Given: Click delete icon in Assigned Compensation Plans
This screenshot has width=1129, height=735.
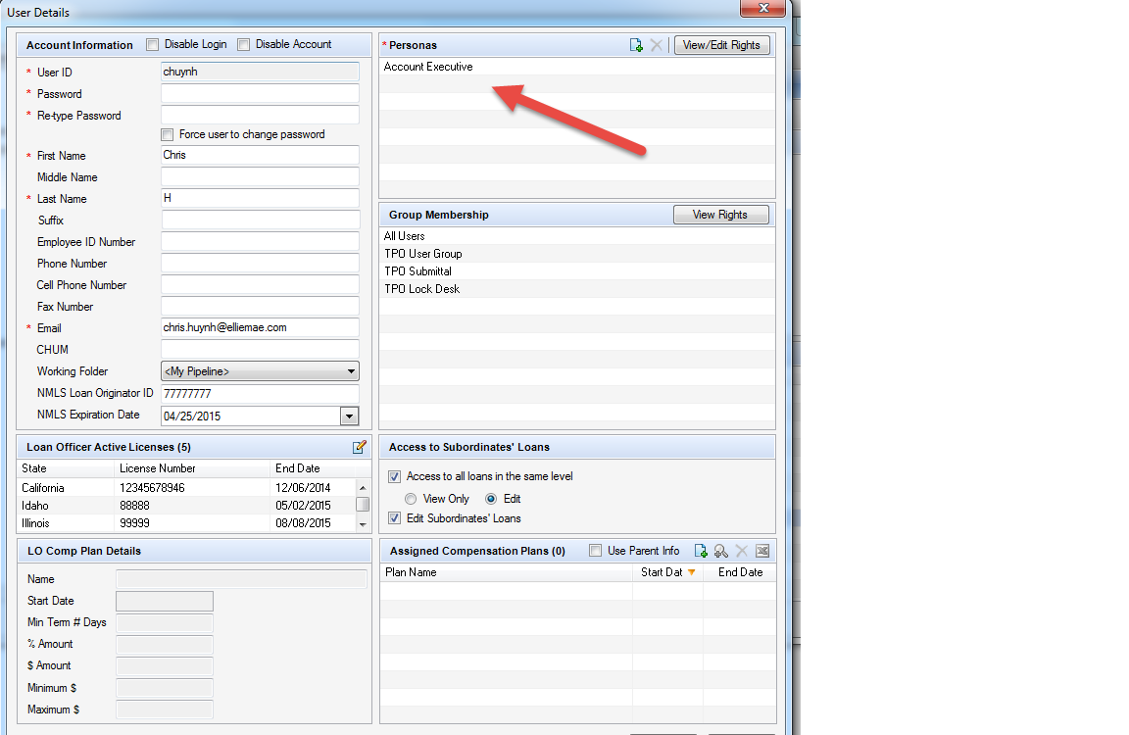Looking at the screenshot, I should click(x=742, y=551).
